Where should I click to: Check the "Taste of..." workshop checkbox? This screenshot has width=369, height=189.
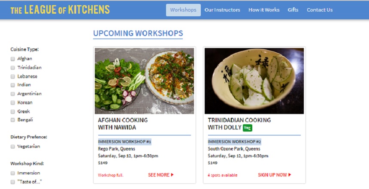pos(13,182)
